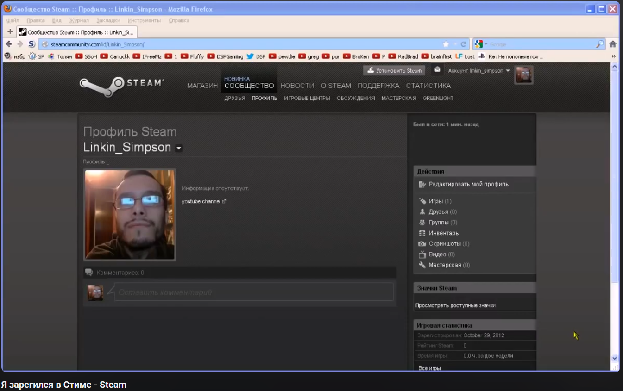Click the search magnifier icon in the search box

[600, 44]
